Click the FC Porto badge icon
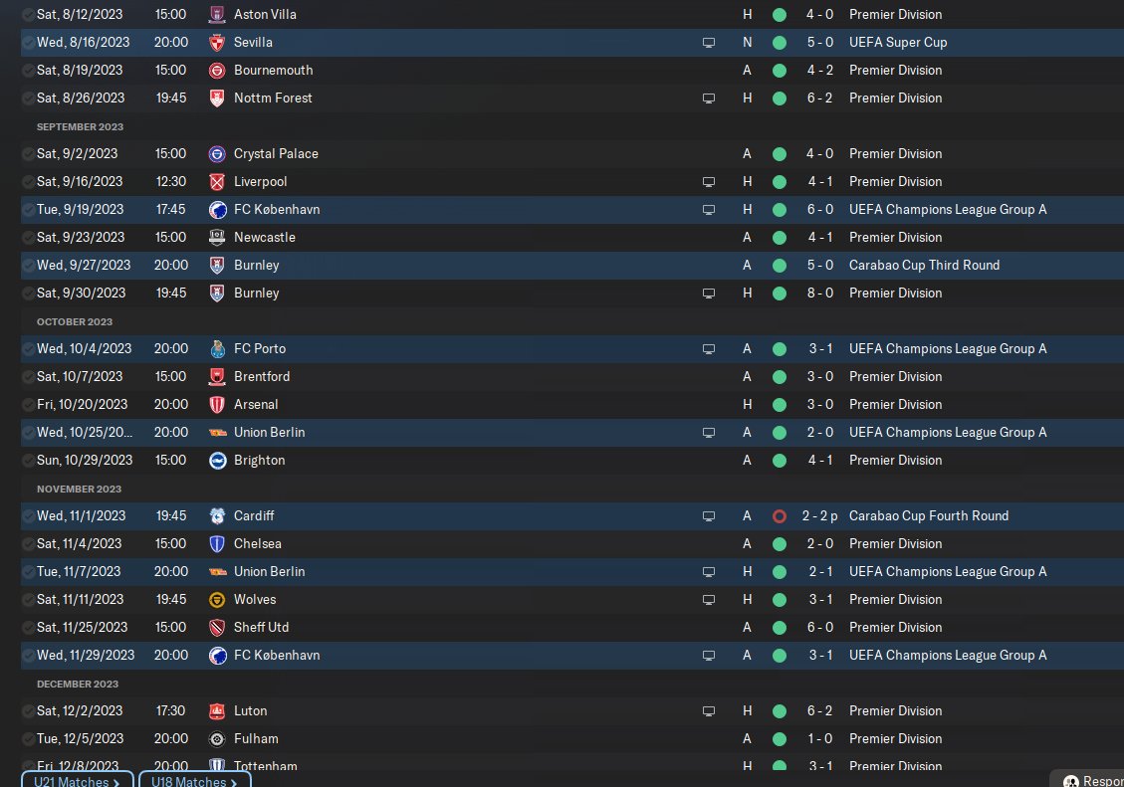The height and width of the screenshot is (787, 1124). coord(217,349)
